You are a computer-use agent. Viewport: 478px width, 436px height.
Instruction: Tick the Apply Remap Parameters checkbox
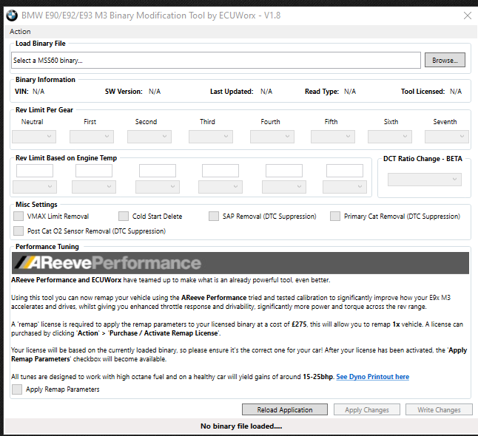17,389
